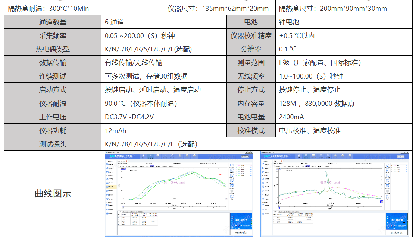Click the last toolbar icon in the right window's top bar
This screenshot has height=241, width=419.
coord(350,155)
